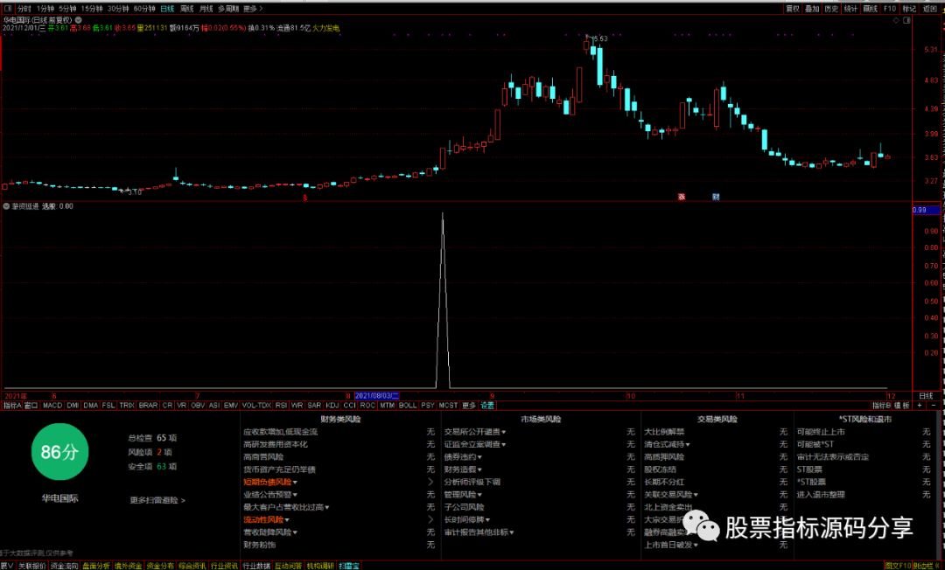This screenshot has height=570, width=945.
Task: Click the plus zoom button
Action: pos(920,406)
